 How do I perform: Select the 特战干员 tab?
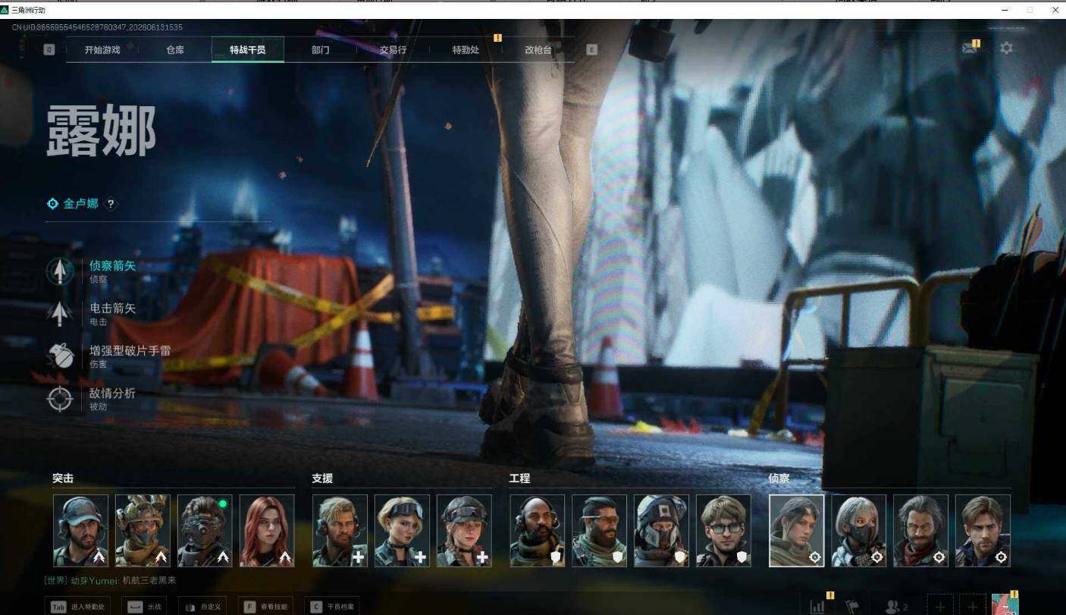(248, 50)
